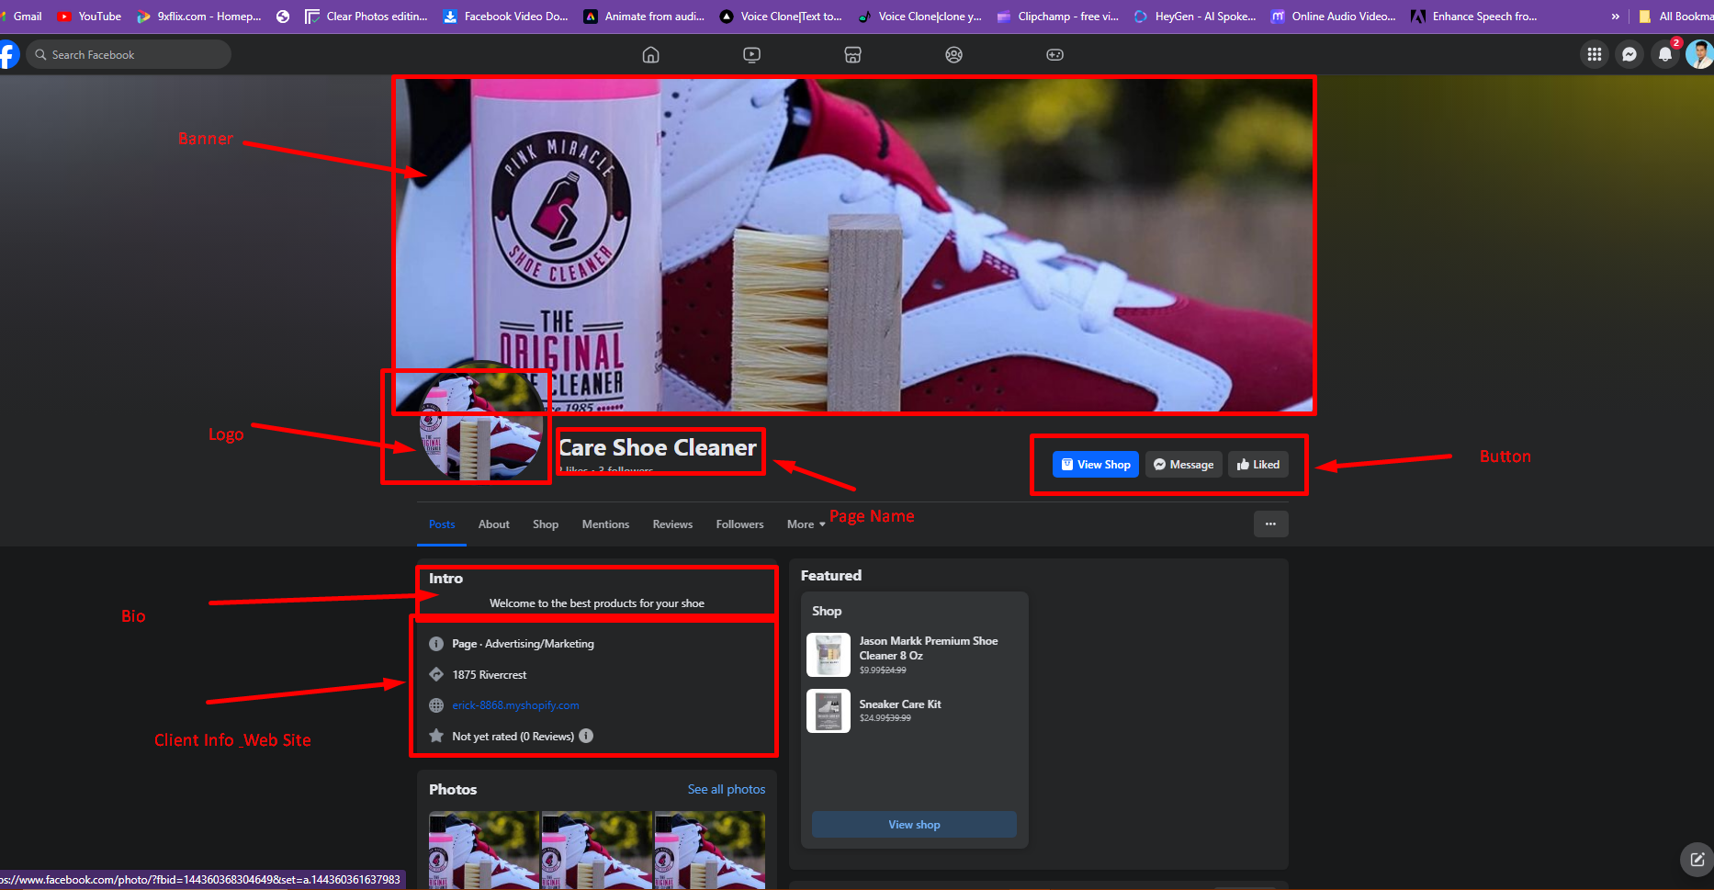Open the cover banner photo

(854, 244)
